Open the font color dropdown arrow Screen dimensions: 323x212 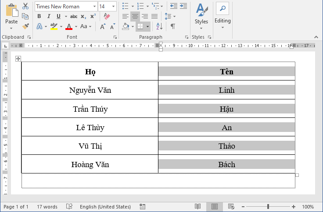pyautogui.click(x=76, y=26)
